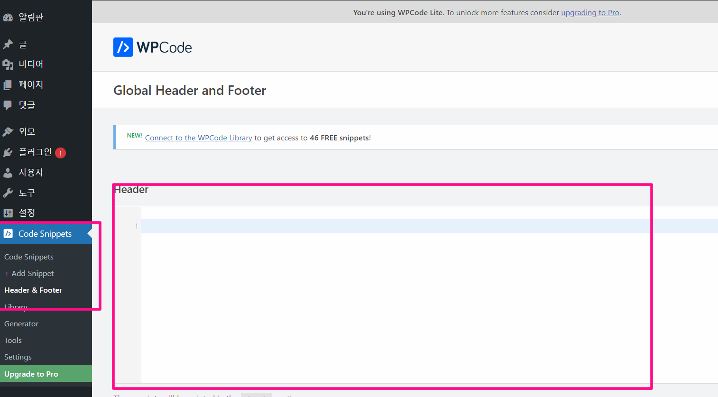Click the red plugin update badge showing 1
Image resolution: width=718 pixels, height=397 pixels.
[60, 153]
